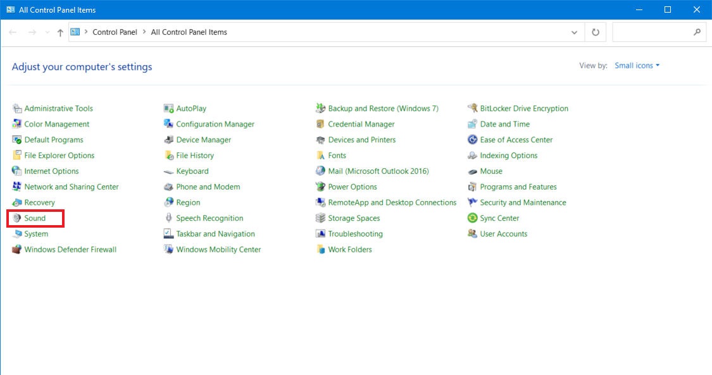712x375 pixels.
Task: Open the Internet Options globe icon
Action: (x=17, y=171)
